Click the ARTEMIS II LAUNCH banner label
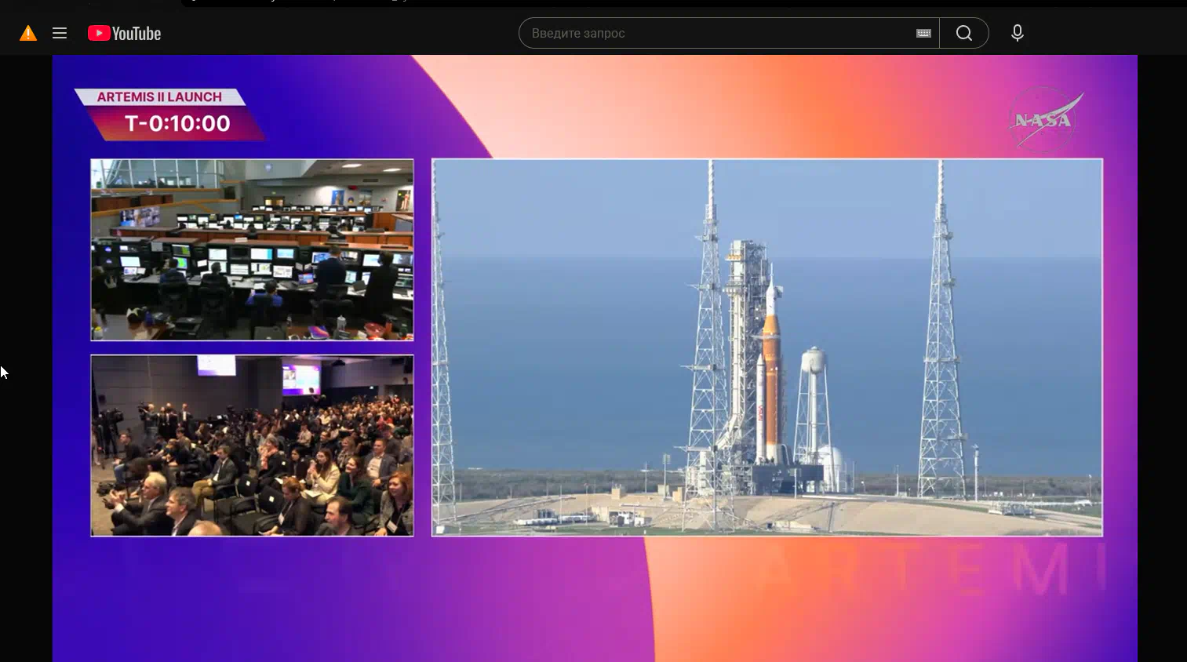The image size is (1187, 662). 159,96
